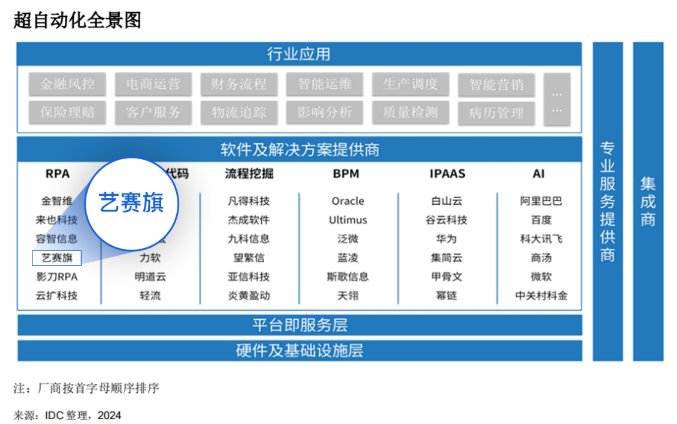This screenshot has height=424, width=677.
Task: Click the 超自动化全景图 title
Action: [77, 20]
